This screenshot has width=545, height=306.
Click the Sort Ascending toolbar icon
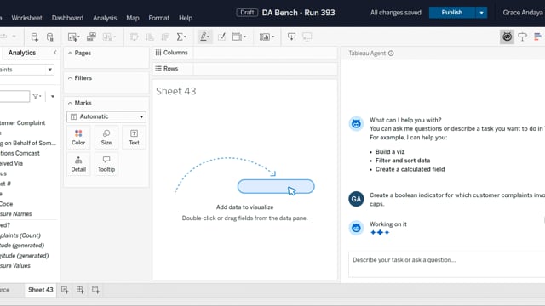pyautogui.click(x=150, y=37)
